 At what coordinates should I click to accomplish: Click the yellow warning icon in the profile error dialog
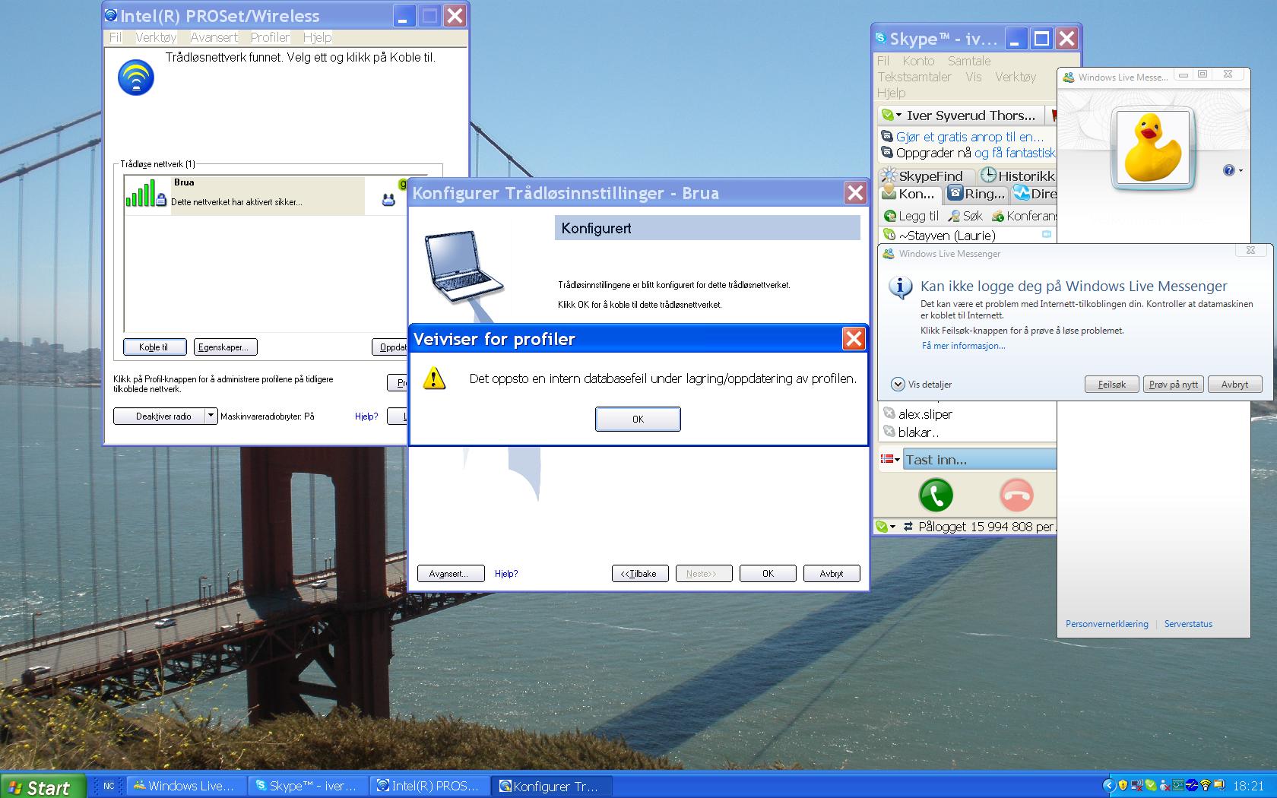click(x=434, y=378)
